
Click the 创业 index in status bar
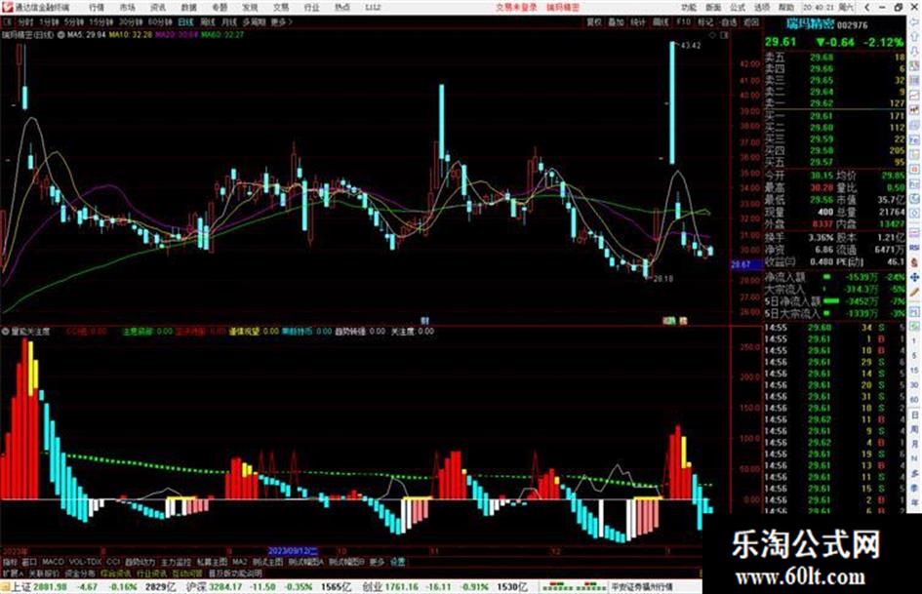pyautogui.click(x=372, y=586)
